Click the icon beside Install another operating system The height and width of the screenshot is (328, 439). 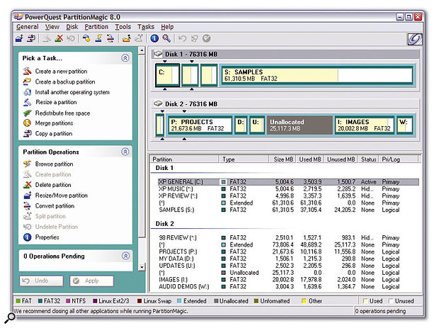tap(27, 92)
